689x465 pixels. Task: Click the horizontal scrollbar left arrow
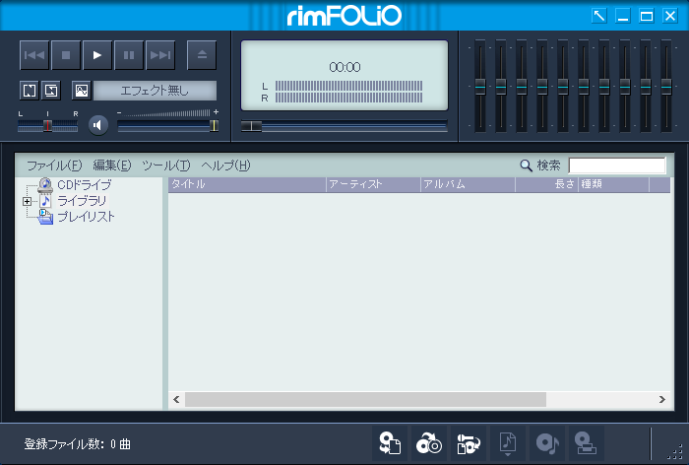[176, 399]
